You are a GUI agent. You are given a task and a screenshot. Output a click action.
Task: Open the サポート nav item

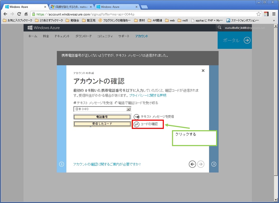pyautogui.click(x=124, y=36)
